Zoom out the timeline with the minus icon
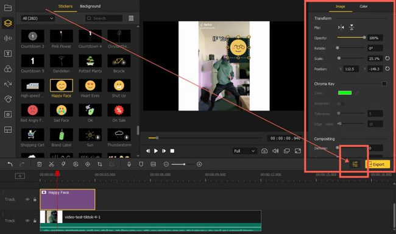This screenshot has width=396, height=234. (x=166, y=165)
